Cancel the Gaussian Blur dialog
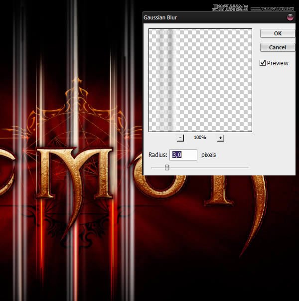This screenshot has height=301, width=299. click(278, 47)
